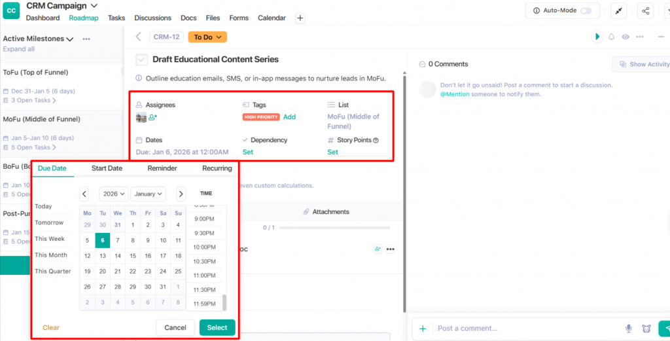Click the collapse icon beside 0 Comments
The height and width of the screenshot is (341, 670).
click(422, 64)
